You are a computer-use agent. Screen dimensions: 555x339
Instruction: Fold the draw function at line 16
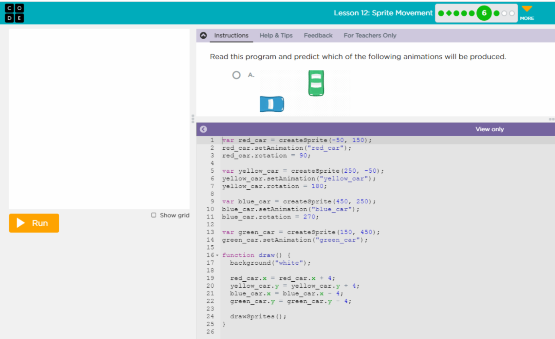click(217, 255)
